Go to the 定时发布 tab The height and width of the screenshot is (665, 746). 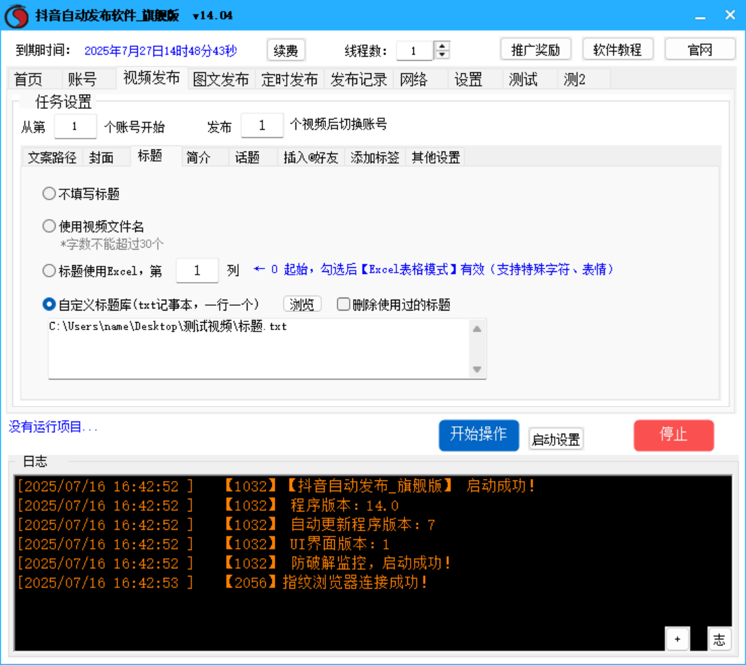[x=289, y=80]
